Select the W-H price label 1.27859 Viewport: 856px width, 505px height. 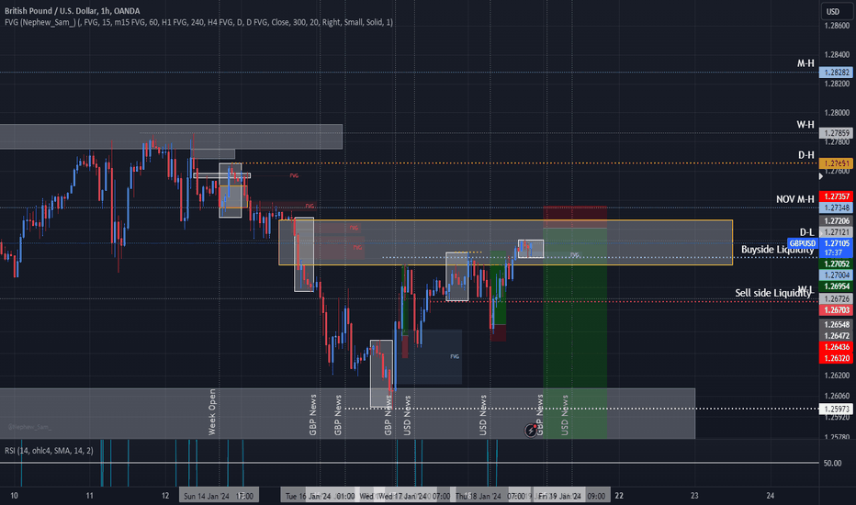[x=837, y=133]
